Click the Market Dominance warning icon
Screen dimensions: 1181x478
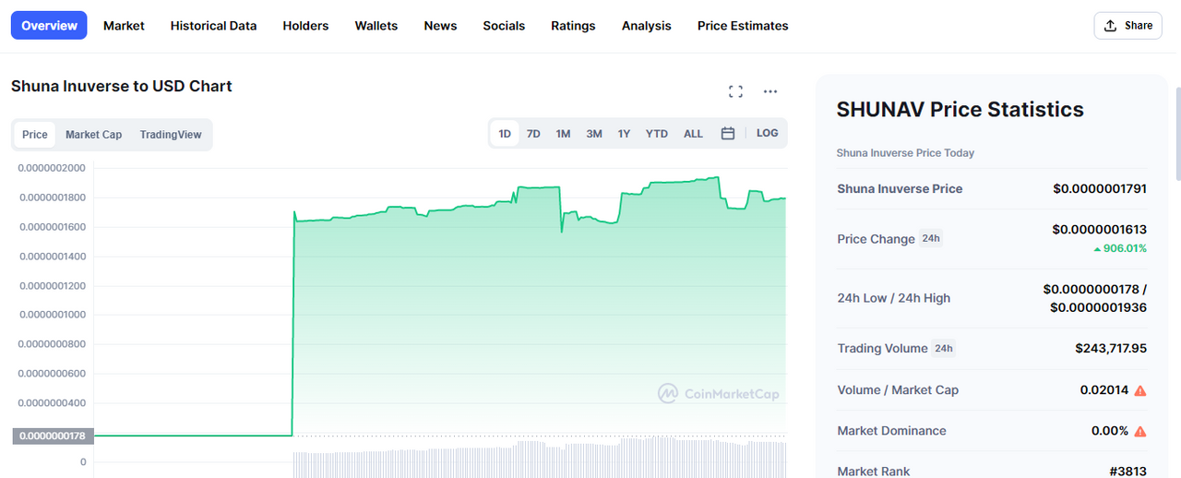coord(1140,431)
